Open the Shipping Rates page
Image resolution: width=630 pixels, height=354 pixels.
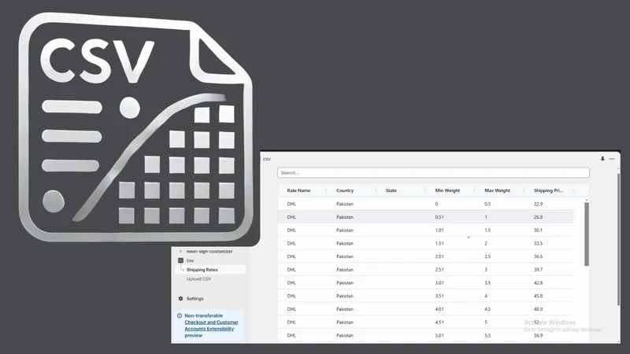coord(202,270)
